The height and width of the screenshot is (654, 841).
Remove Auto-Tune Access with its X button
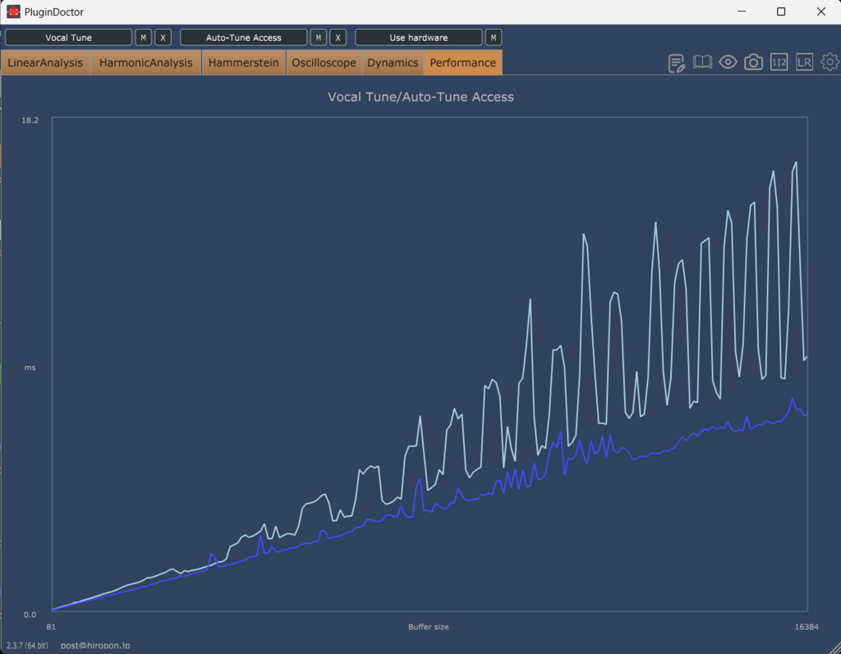point(338,38)
